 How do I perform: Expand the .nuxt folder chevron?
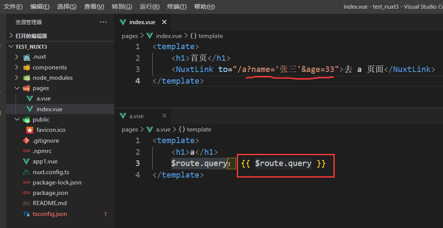pos(17,57)
